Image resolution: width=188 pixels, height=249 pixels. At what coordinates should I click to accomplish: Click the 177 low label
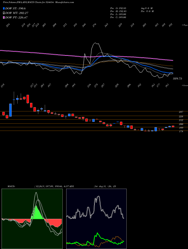tap(159, 86)
